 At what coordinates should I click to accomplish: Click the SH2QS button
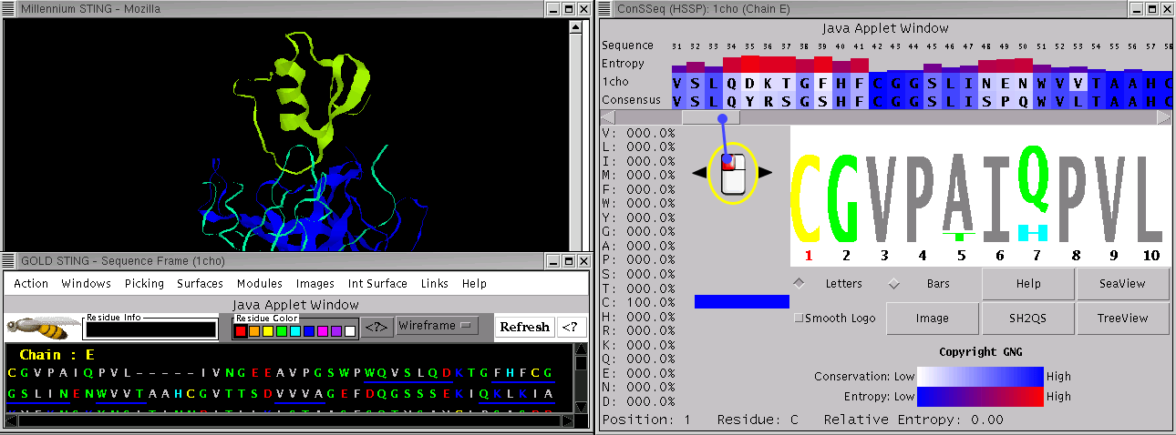pyautogui.click(x=1028, y=319)
